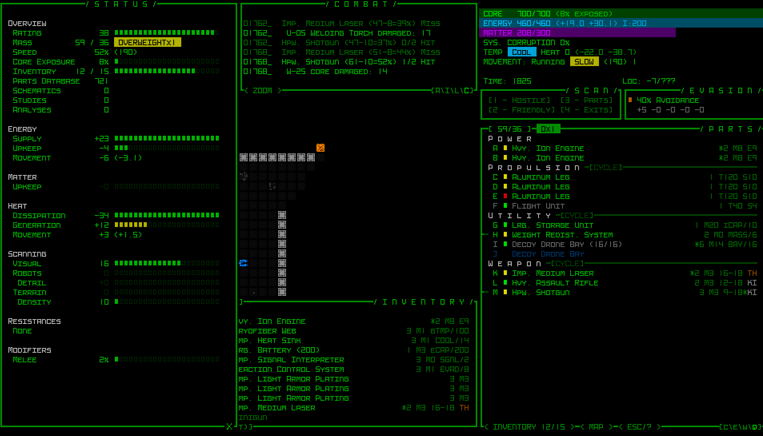Click the state square for Aluminum Leg D
The height and width of the screenshot is (436, 763).
(x=505, y=187)
